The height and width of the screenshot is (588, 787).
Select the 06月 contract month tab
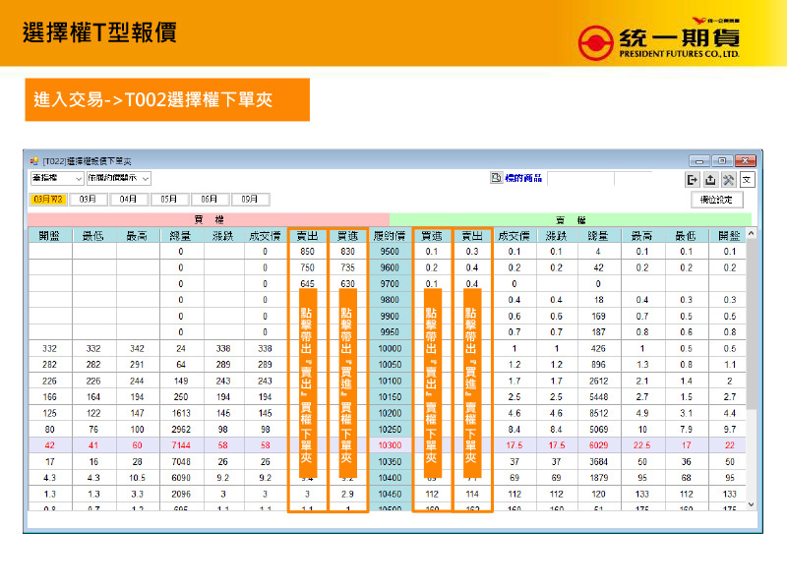click(x=210, y=200)
